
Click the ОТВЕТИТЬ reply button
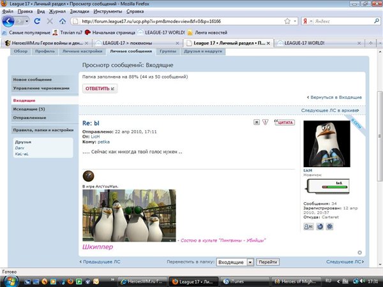pos(100,89)
